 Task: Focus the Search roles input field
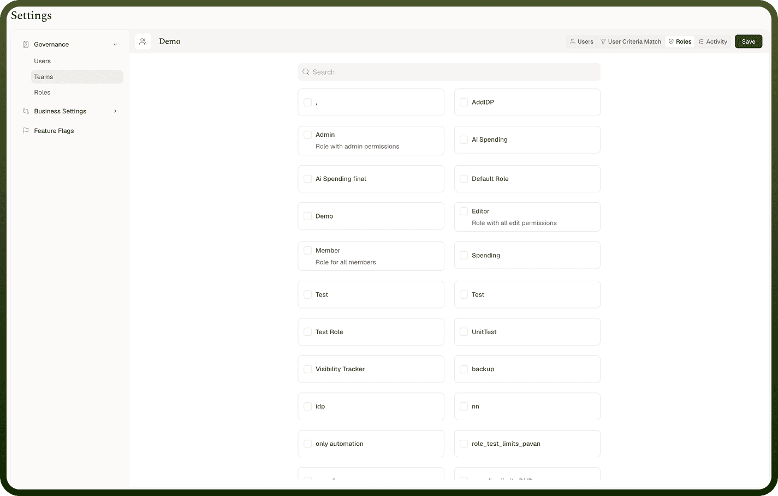pos(449,72)
